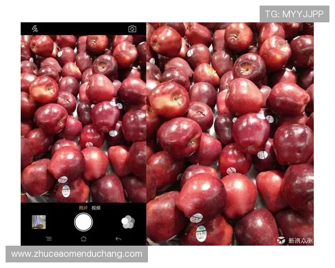The image size is (335, 268).
Task: Toggle the flash-off lightning icon
Action: click(x=35, y=28)
